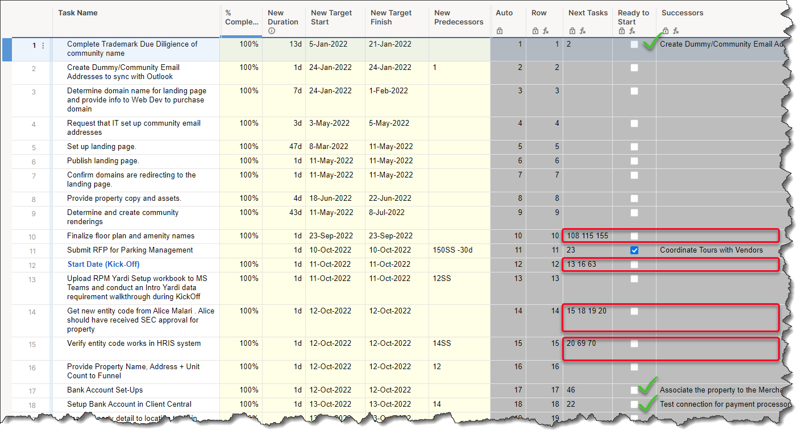
Task: Tick Ready to Start for Request that IT row
Action: click(634, 123)
